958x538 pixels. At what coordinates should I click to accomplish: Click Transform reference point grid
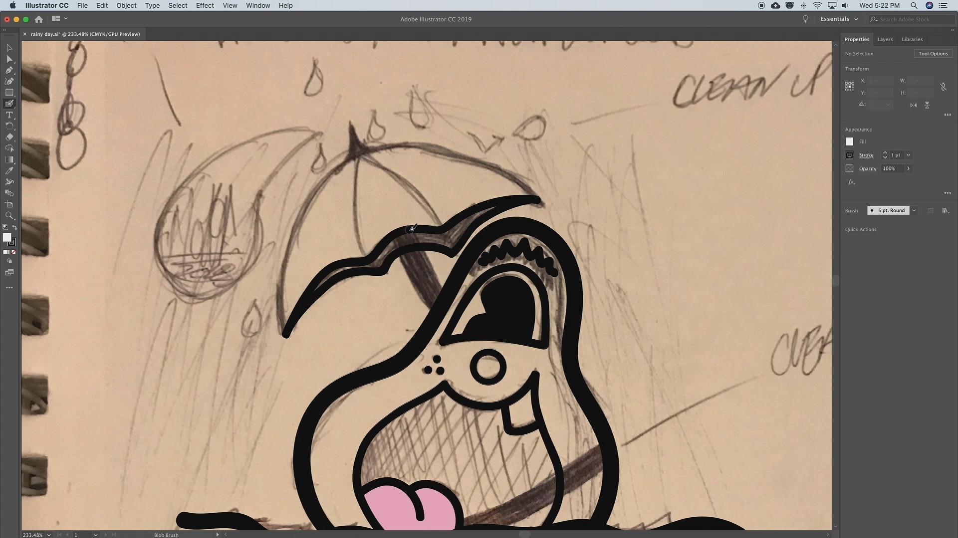850,86
